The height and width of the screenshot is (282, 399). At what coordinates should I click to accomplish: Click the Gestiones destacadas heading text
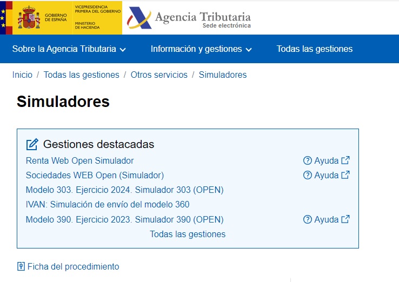point(99,144)
